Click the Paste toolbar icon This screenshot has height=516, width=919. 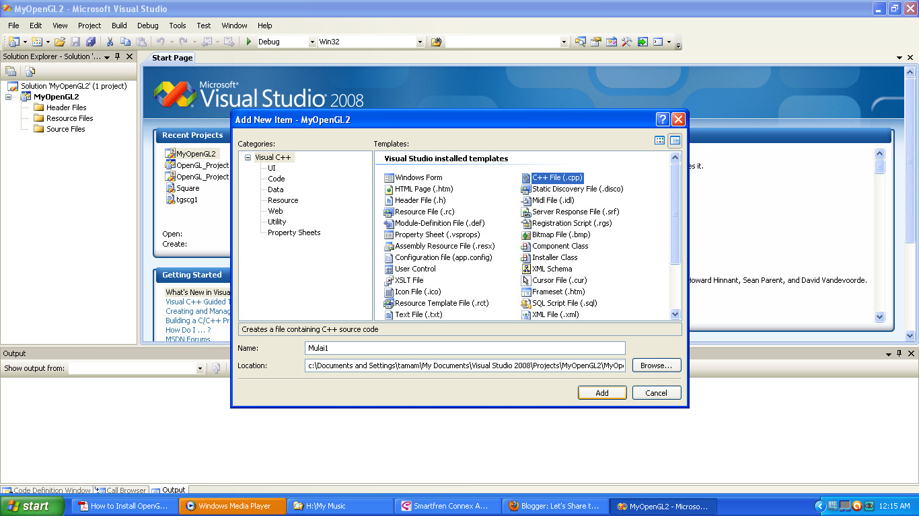click(x=141, y=42)
